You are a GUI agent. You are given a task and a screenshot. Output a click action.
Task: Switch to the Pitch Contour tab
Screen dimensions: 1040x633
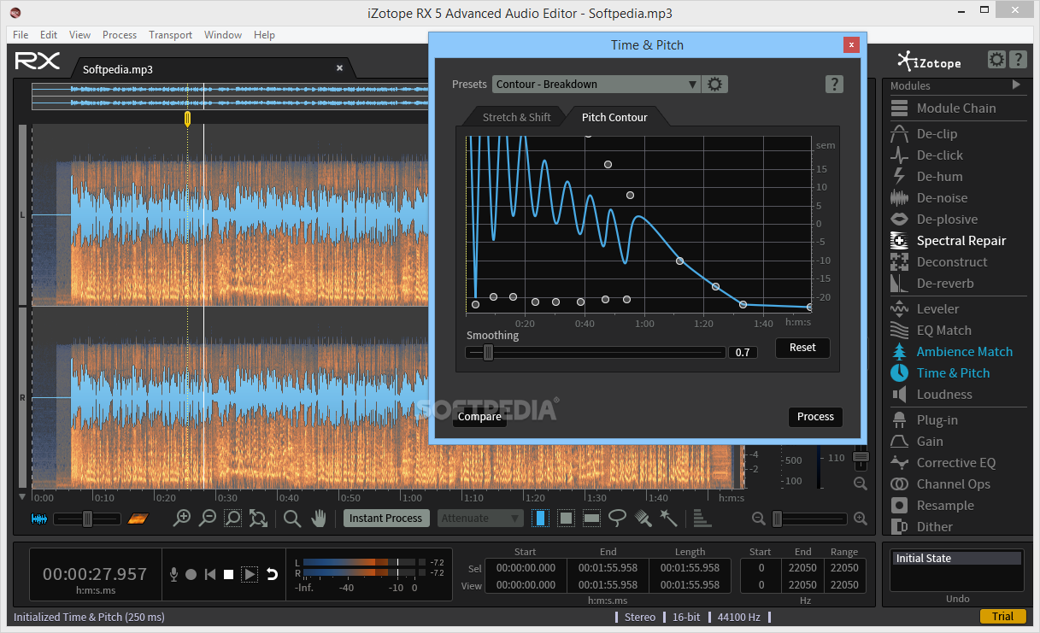614,117
